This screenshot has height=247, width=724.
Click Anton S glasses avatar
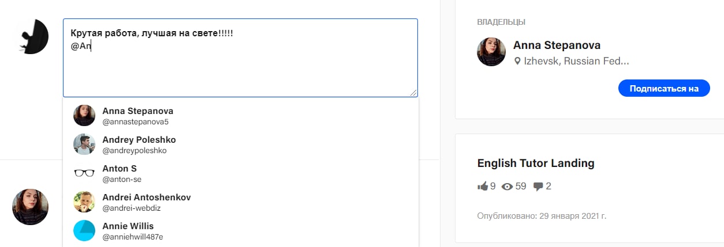(84, 173)
